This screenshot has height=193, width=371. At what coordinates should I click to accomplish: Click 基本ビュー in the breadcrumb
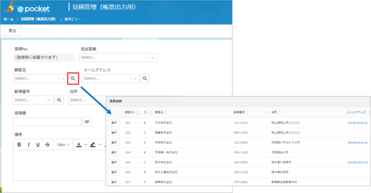coord(73,19)
